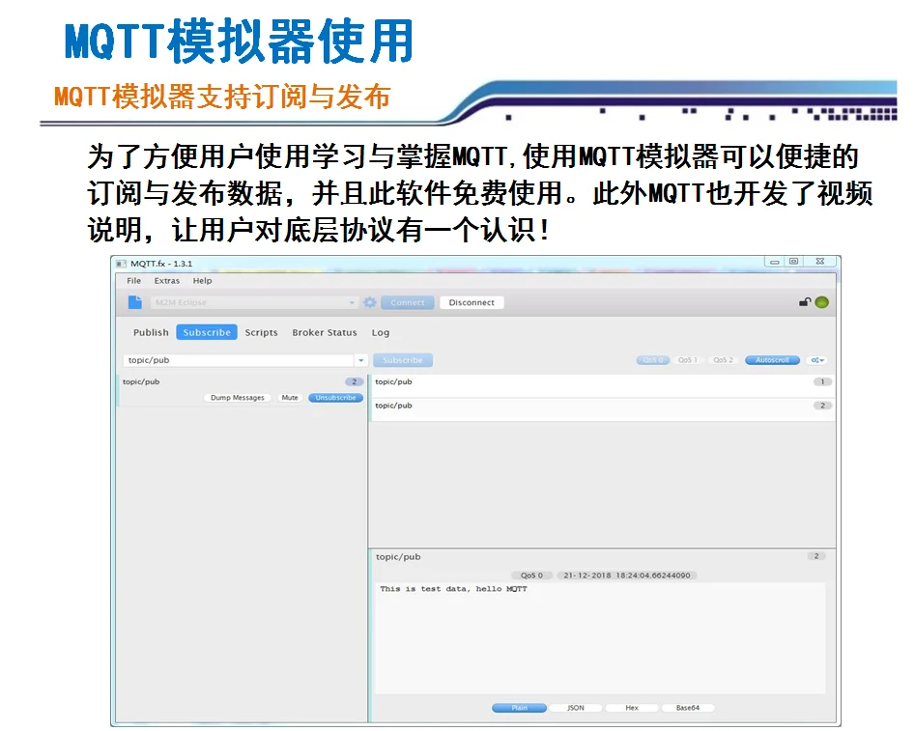Click the message count badge on the subscription

point(354,381)
